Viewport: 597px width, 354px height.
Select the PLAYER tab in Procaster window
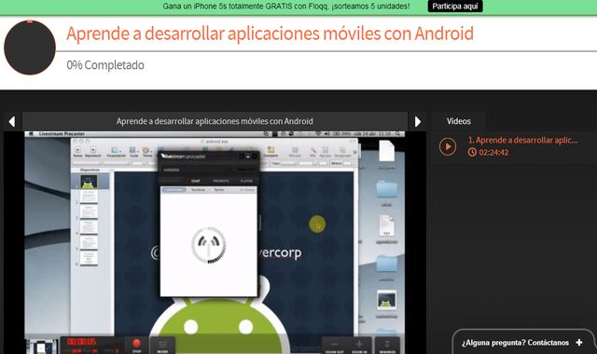[x=246, y=181]
